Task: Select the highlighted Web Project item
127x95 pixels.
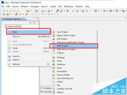Action: [74, 46]
